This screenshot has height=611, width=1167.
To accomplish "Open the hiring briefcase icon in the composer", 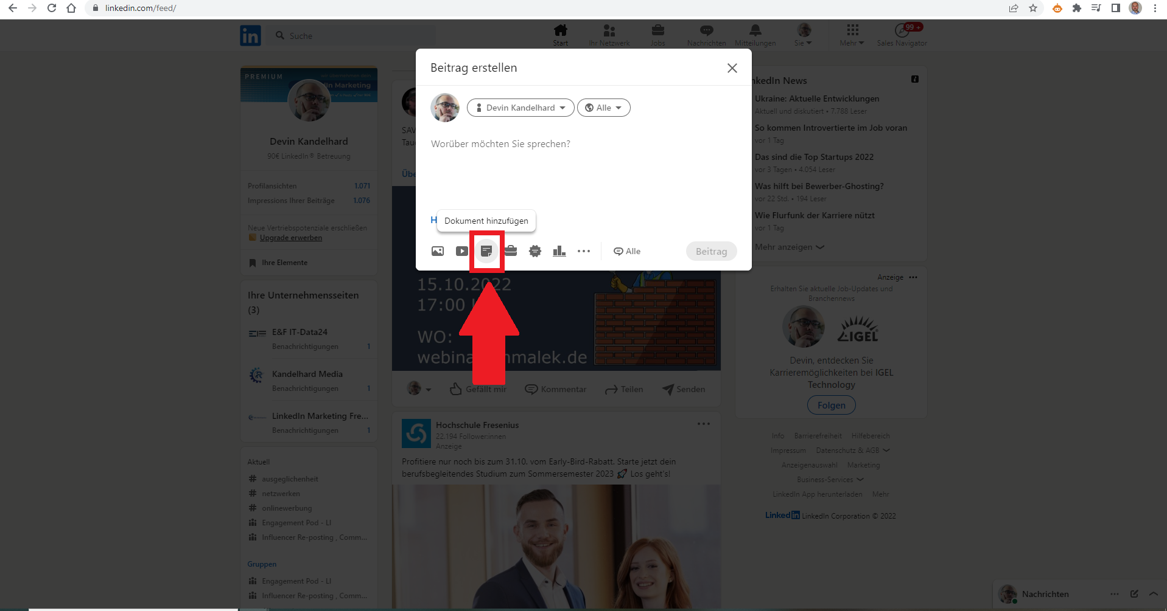I will pos(511,250).
